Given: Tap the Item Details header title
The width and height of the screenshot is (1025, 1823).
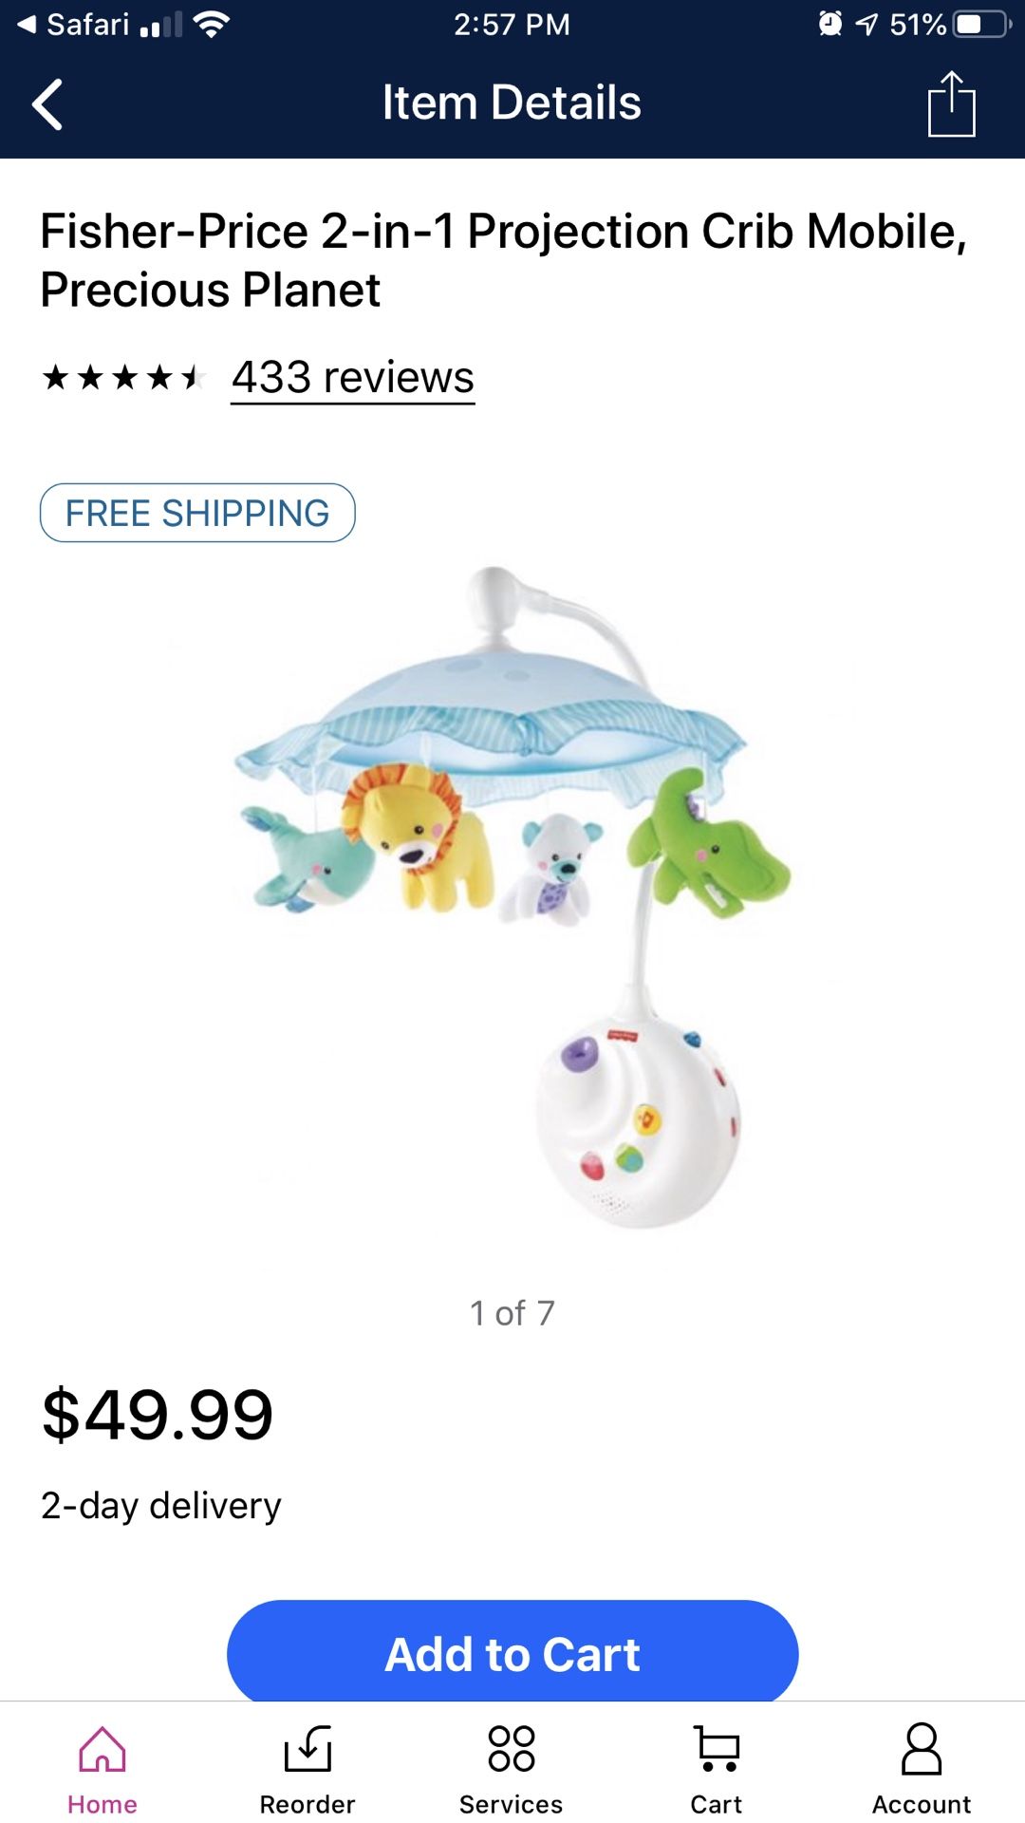Looking at the screenshot, I should 512,103.
